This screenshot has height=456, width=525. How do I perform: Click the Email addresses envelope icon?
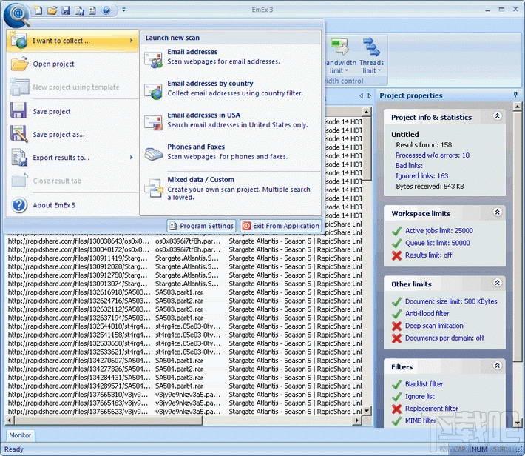pos(153,60)
